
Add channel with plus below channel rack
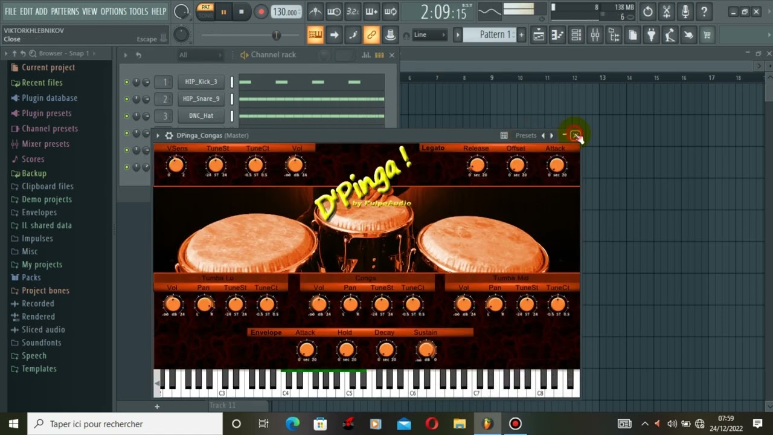pos(157,407)
